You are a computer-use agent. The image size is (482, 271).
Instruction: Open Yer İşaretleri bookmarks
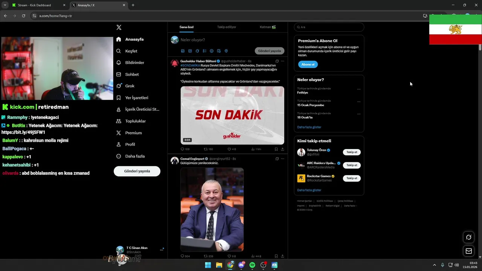[x=132, y=97]
